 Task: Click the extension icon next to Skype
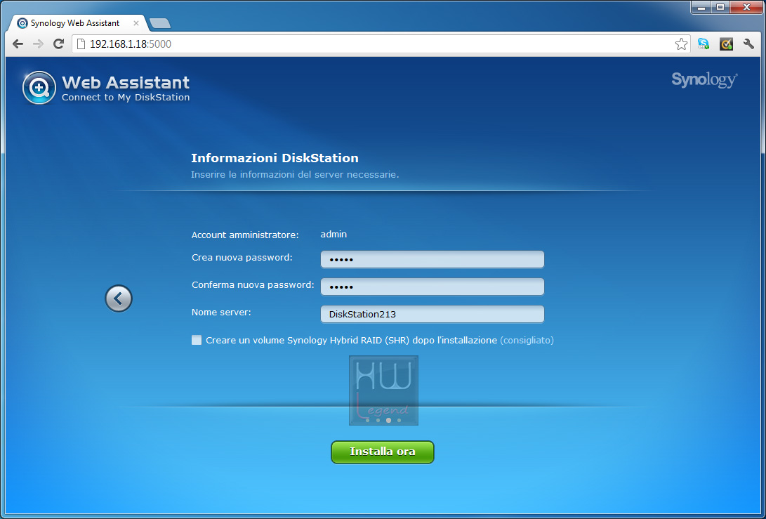pos(727,44)
